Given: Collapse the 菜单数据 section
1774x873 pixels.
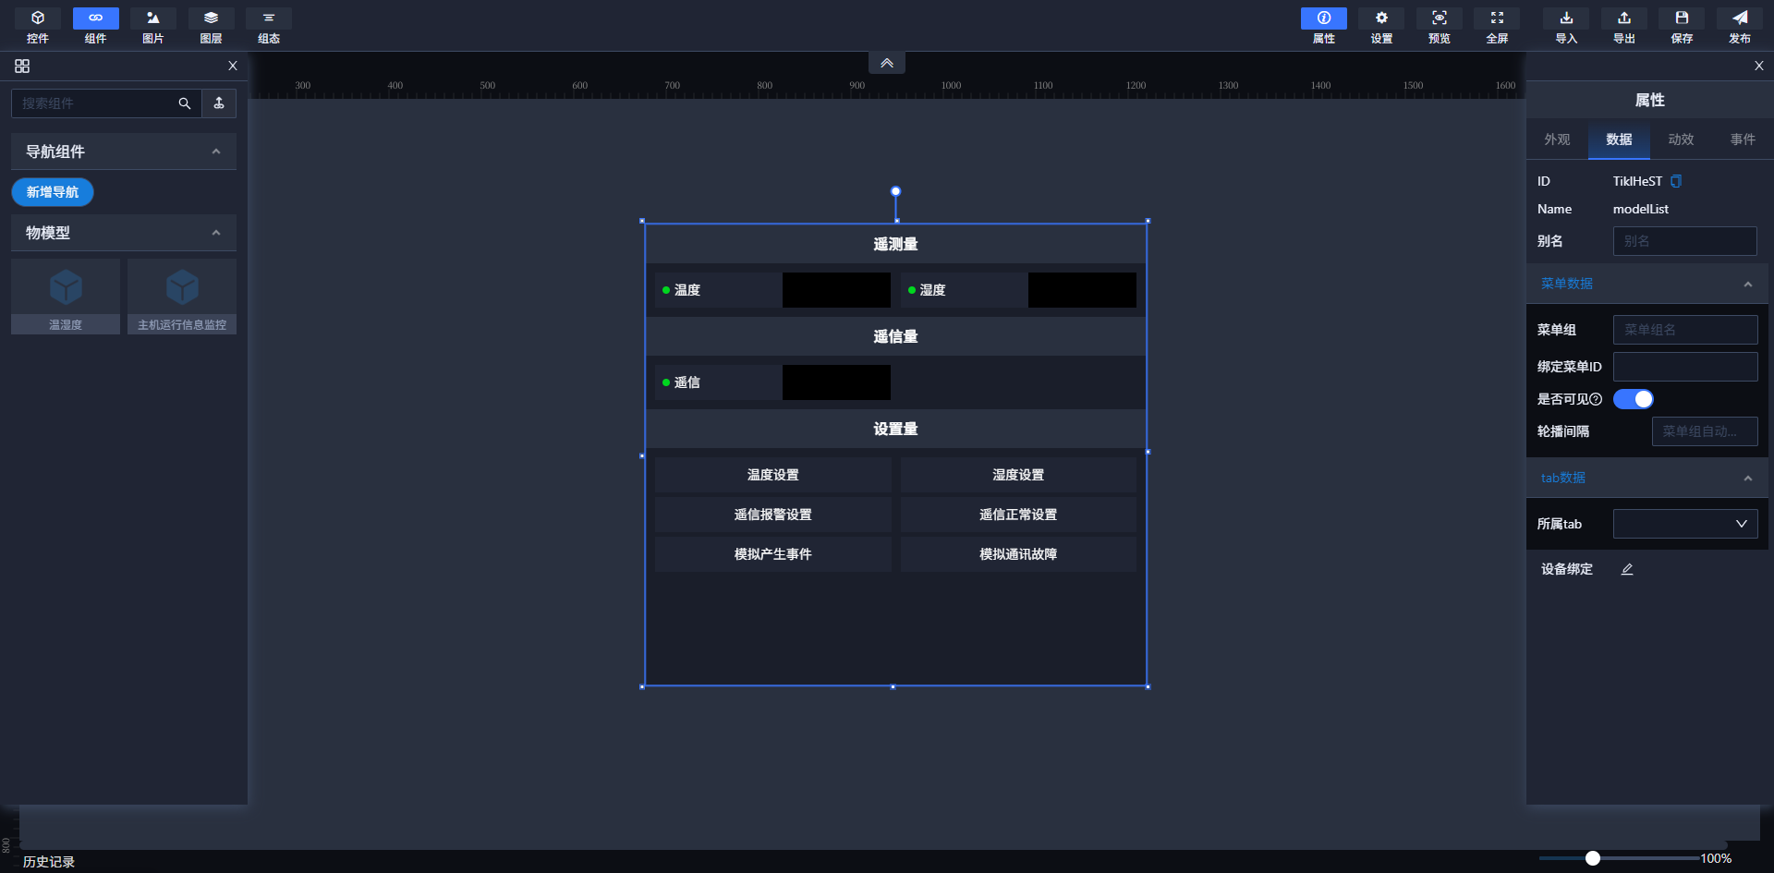Looking at the screenshot, I should tap(1747, 284).
